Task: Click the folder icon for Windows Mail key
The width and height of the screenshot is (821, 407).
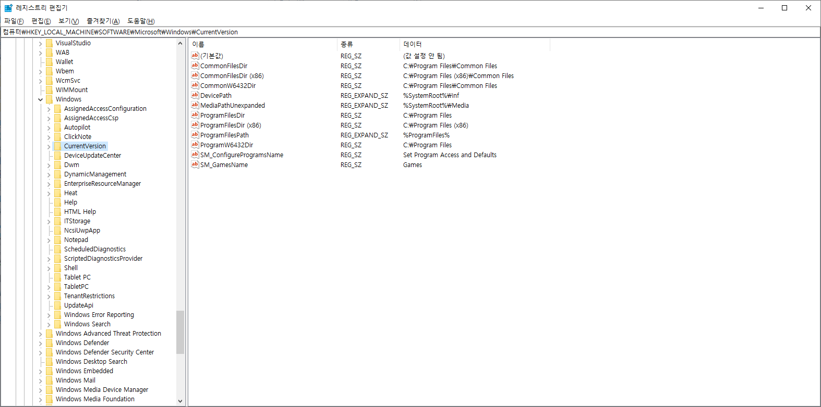Action: tap(50, 380)
